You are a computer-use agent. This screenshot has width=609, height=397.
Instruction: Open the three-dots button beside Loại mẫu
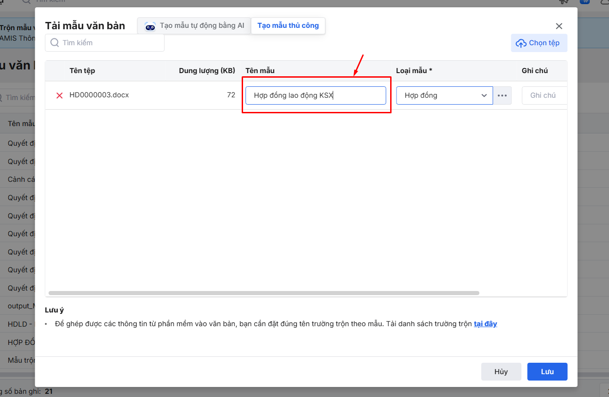click(502, 95)
